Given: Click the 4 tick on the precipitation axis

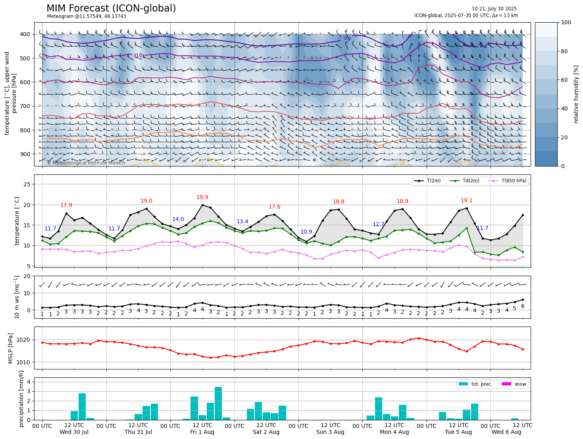Looking at the screenshot, I should tap(29, 382).
